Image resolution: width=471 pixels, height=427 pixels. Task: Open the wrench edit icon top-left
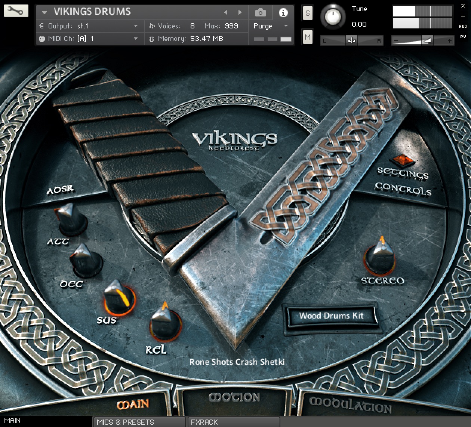(15, 10)
